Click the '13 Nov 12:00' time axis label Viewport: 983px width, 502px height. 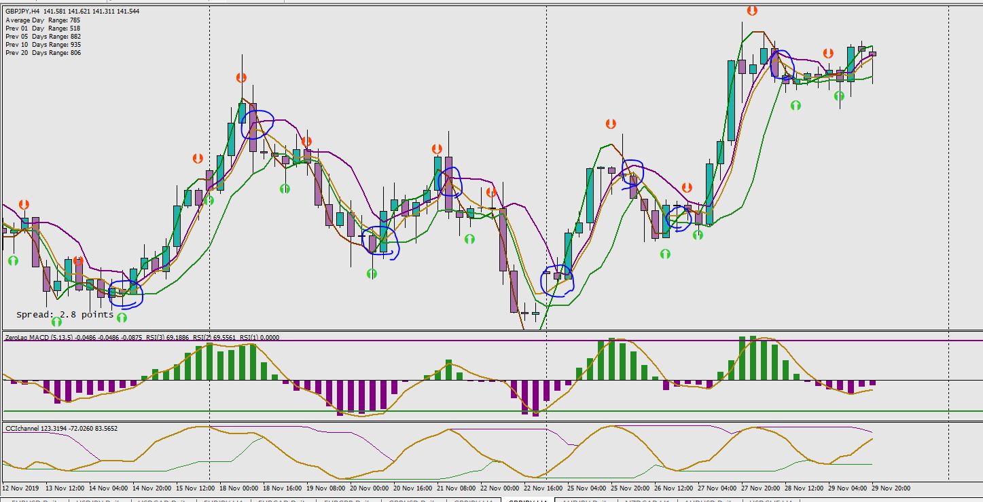(x=65, y=488)
